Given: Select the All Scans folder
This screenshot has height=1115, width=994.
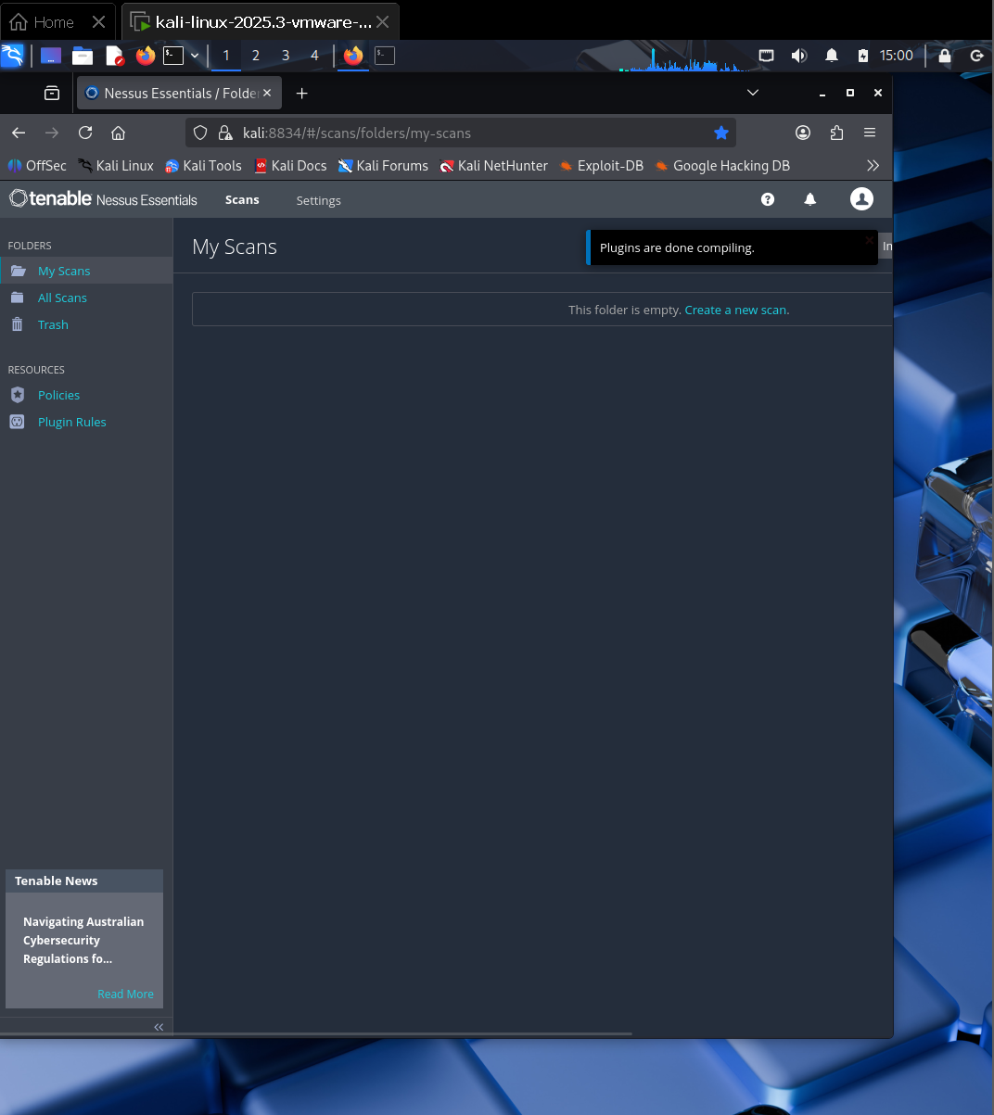Looking at the screenshot, I should pos(61,298).
